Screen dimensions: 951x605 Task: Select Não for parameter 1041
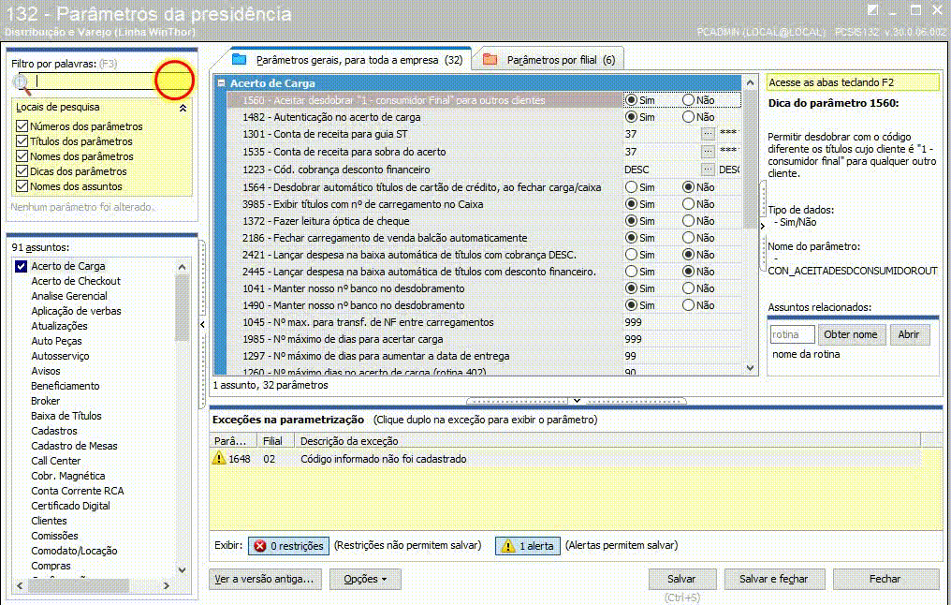[688, 288]
